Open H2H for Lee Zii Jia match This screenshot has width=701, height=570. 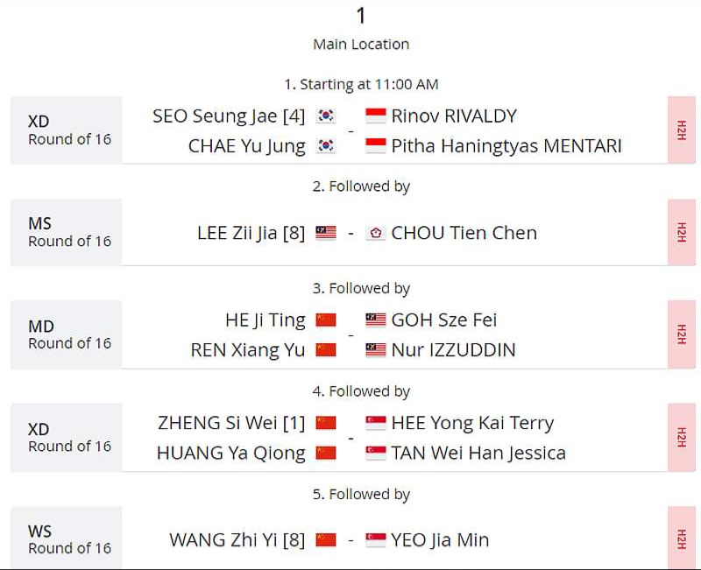[x=682, y=232]
